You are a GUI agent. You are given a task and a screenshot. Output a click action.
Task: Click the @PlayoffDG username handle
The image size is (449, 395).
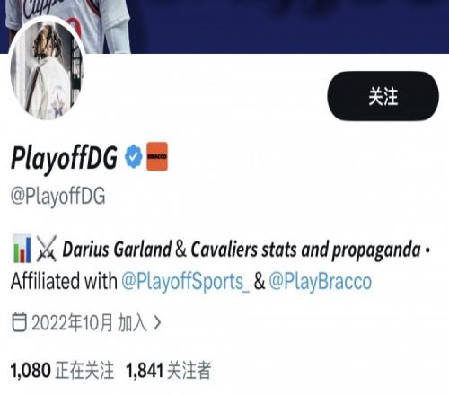coord(58,196)
